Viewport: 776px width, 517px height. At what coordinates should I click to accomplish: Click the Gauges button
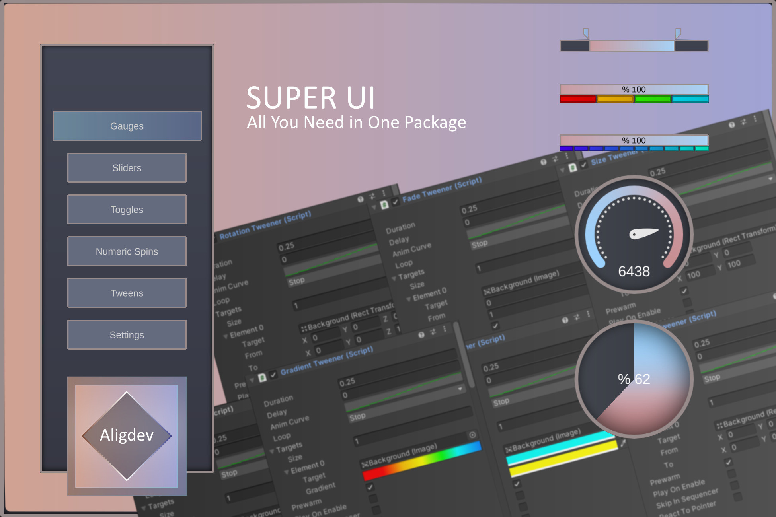point(127,126)
